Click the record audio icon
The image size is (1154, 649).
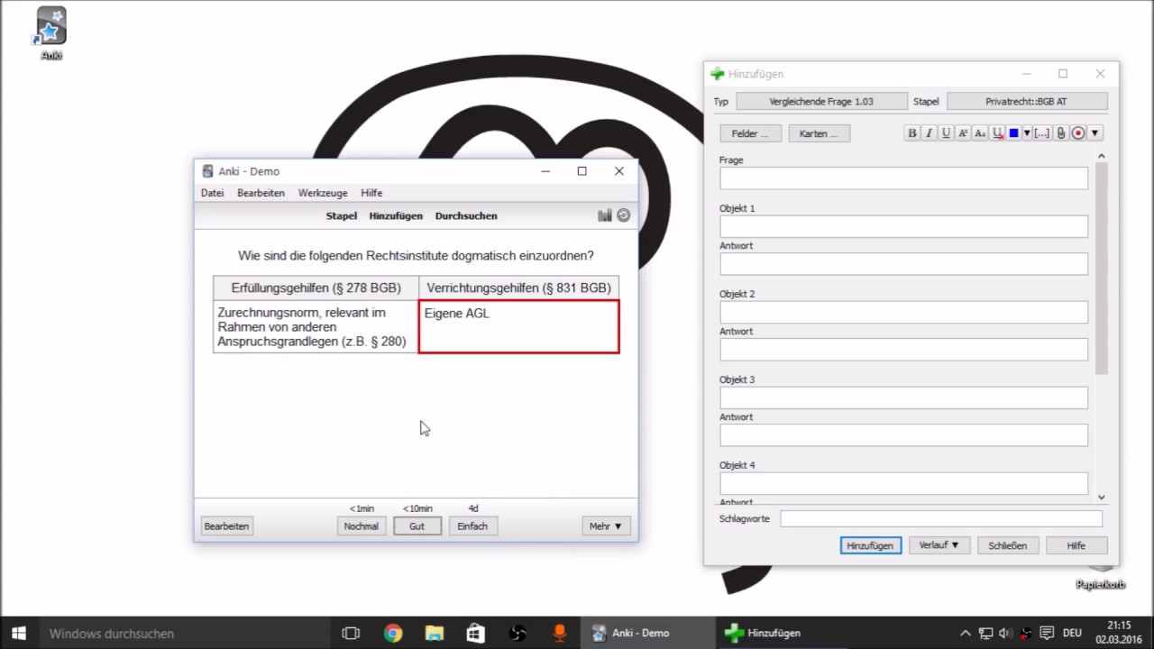(1078, 133)
